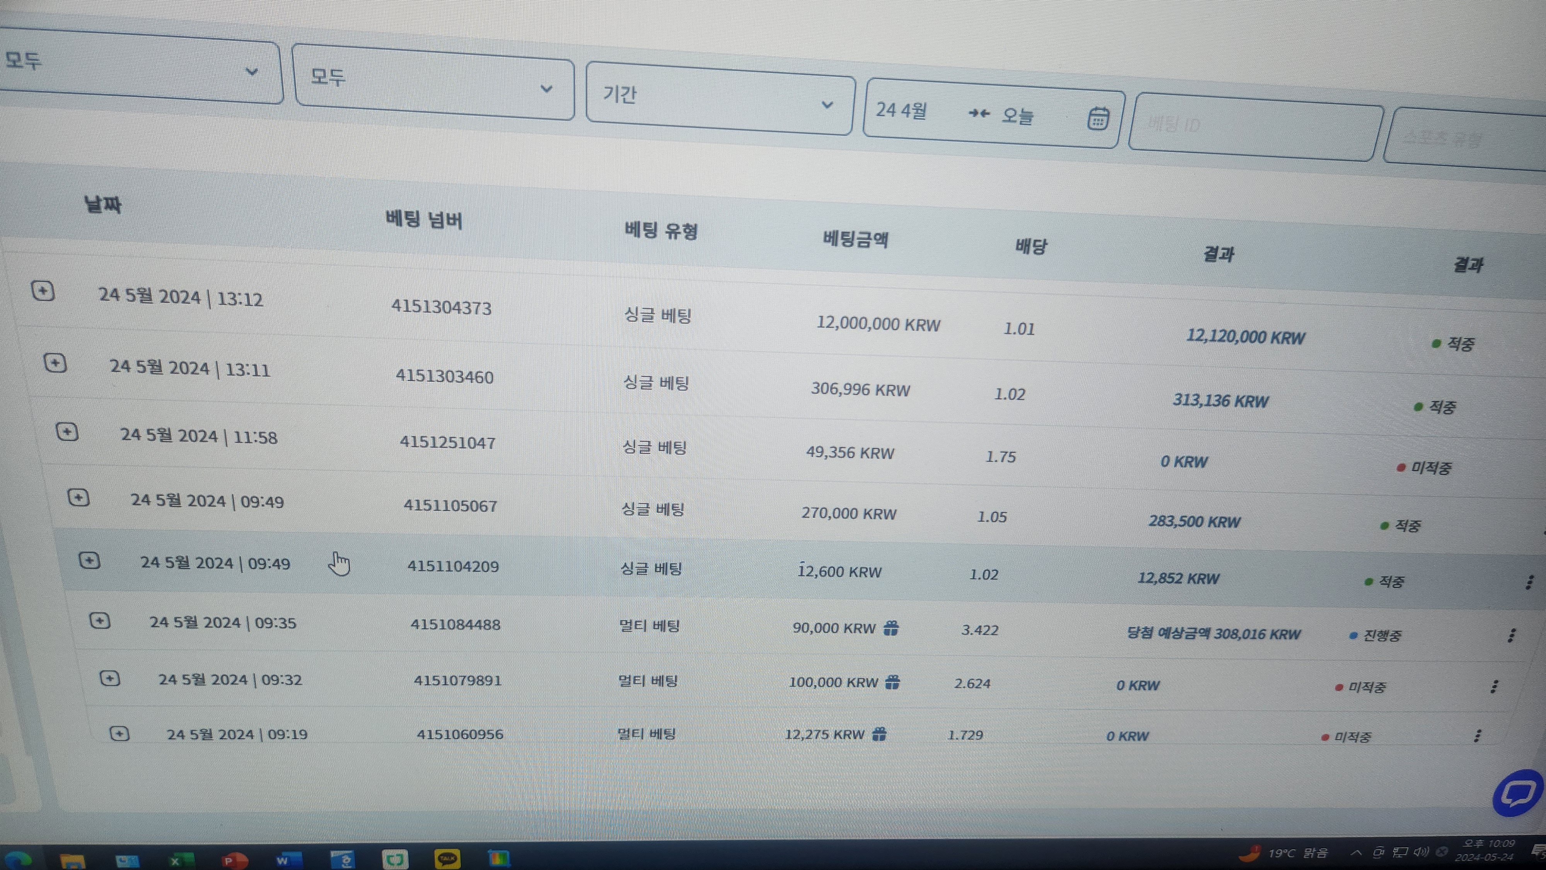Open the live chat bubble icon

pyautogui.click(x=1518, y=793)
